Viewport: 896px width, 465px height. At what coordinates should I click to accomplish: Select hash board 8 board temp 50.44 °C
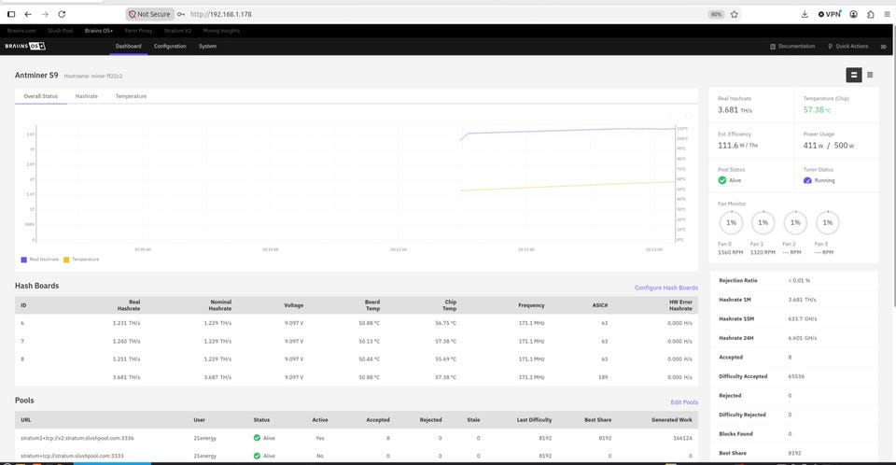(x=370, y=359)
